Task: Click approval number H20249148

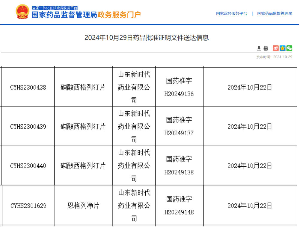Action: (x=179, y=212)
